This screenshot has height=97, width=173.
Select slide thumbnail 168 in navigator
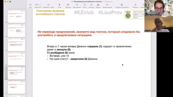pos(16,87)
